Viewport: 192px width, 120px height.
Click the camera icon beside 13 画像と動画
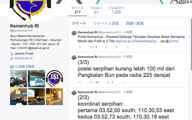coord(12,67)
